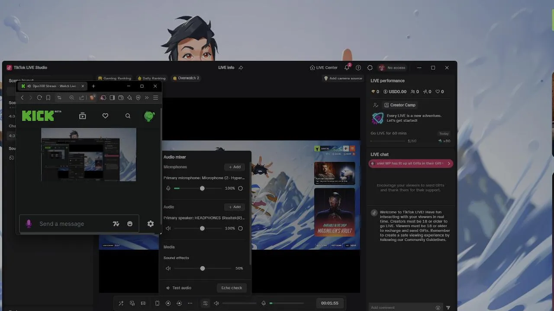Click Test audio
Image resolution: width=554 pixels, height=311 pixels.
[x=178, y=288]
